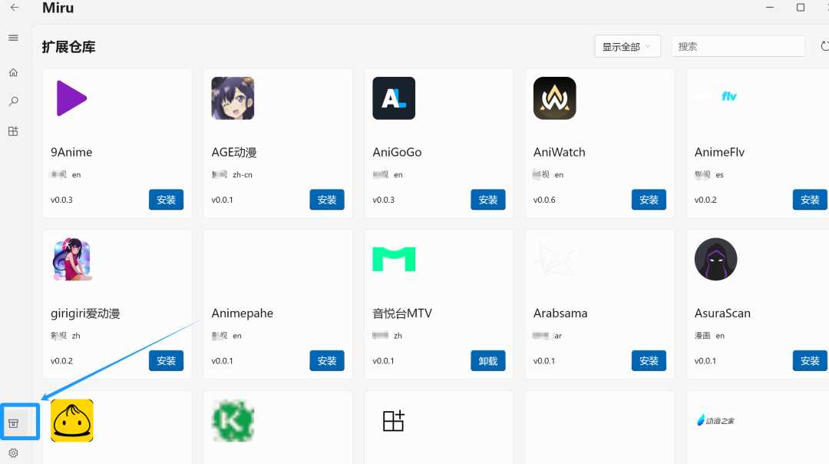The width and height of the screenshot is (829, 464).
Task: Click the Animepahe extension title
Action: point(242,313)
